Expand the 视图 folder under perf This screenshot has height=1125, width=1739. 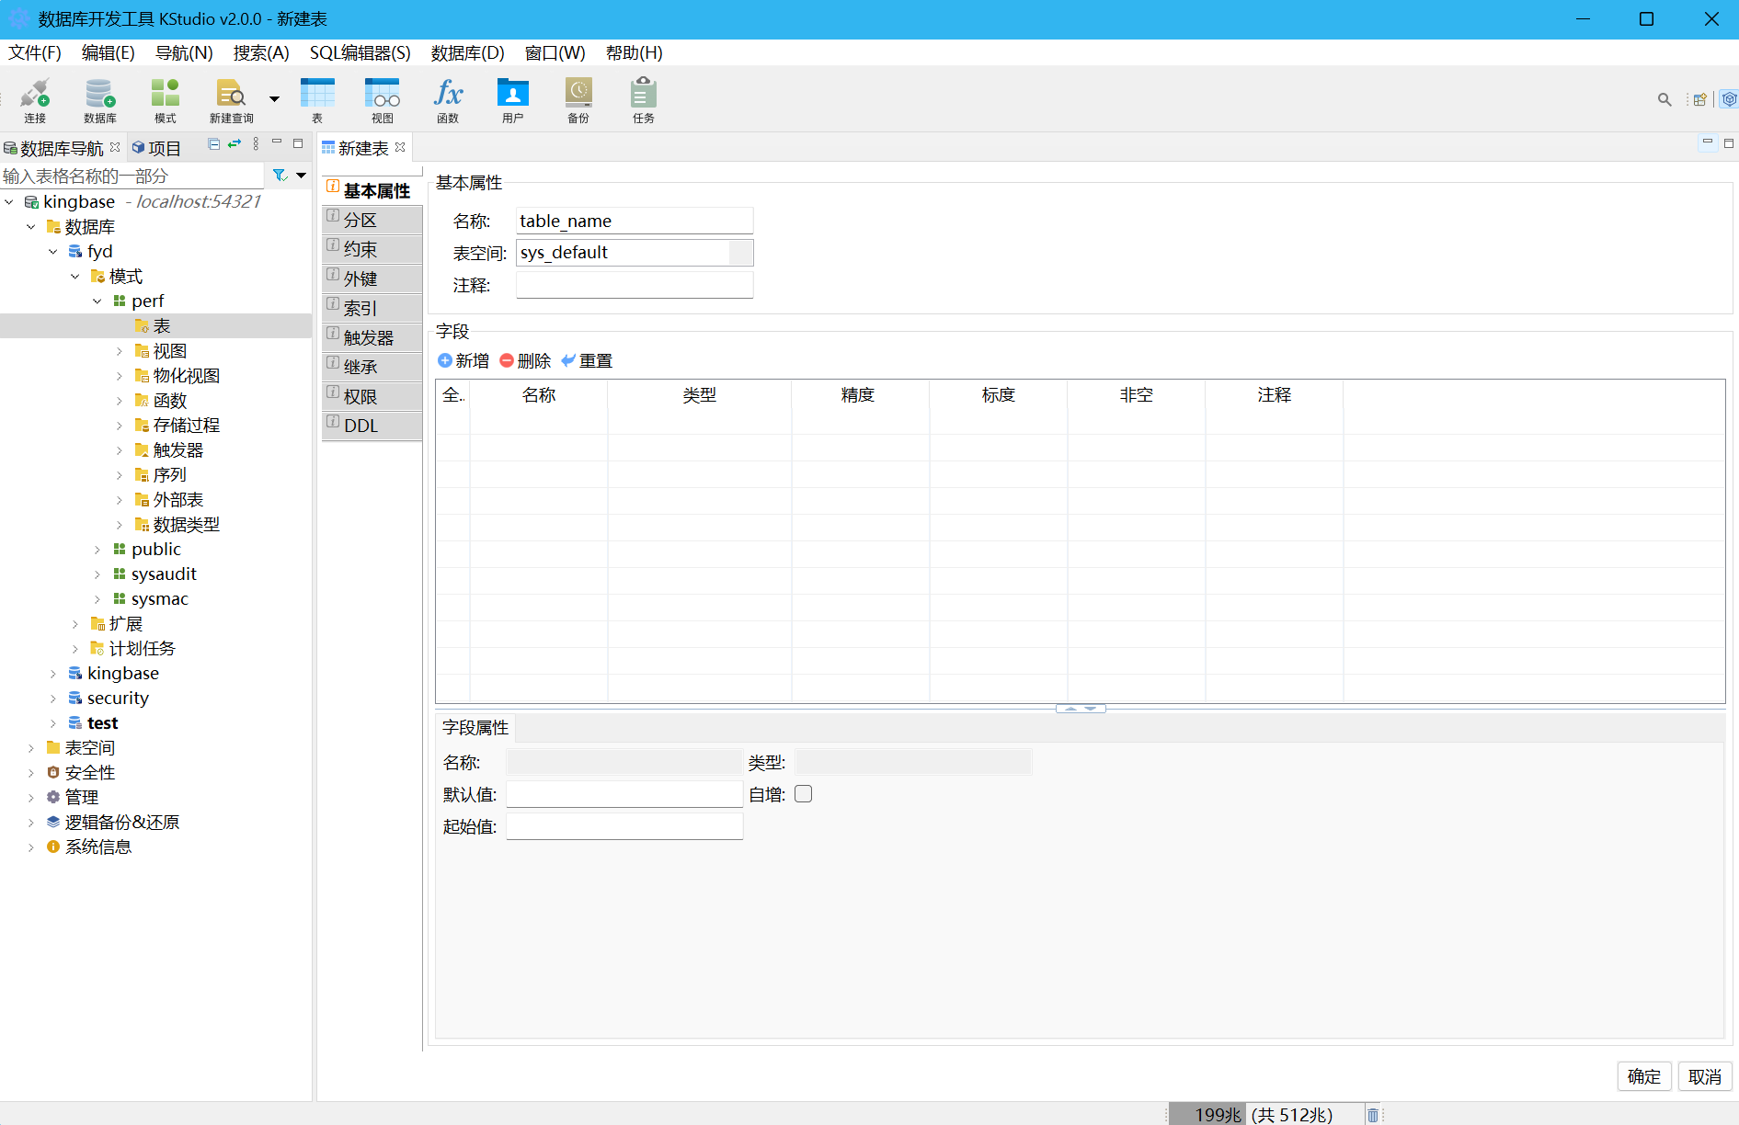120,351
